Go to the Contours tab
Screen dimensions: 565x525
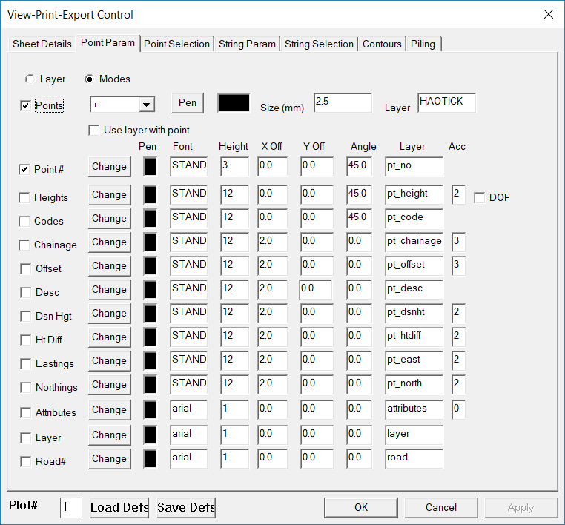[x=382, y=44]
